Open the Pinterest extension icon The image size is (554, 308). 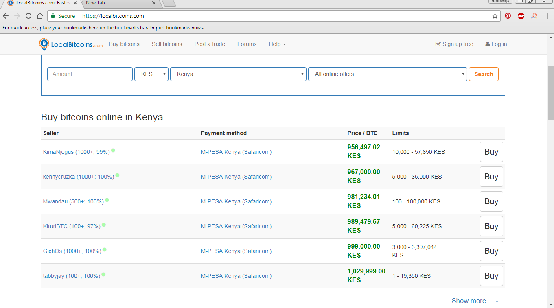(x=508, y=16)
